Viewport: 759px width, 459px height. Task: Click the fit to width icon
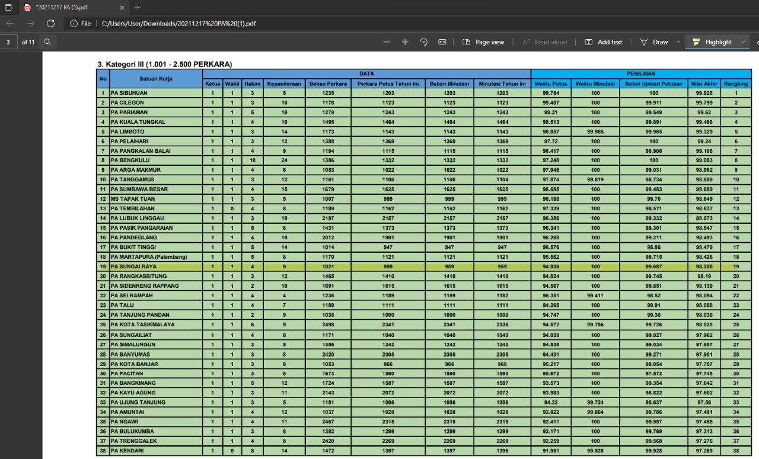pyautogui.click(x=442, y=42)
